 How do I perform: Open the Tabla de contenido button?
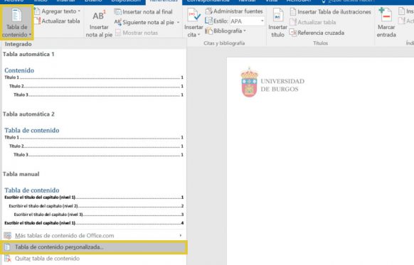16,23
